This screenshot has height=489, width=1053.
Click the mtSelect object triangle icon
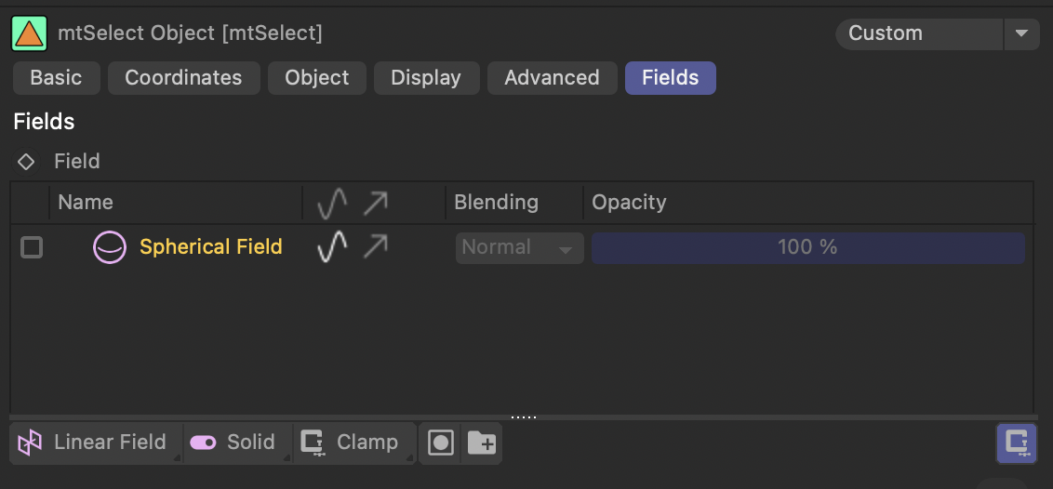coord(30,33)
